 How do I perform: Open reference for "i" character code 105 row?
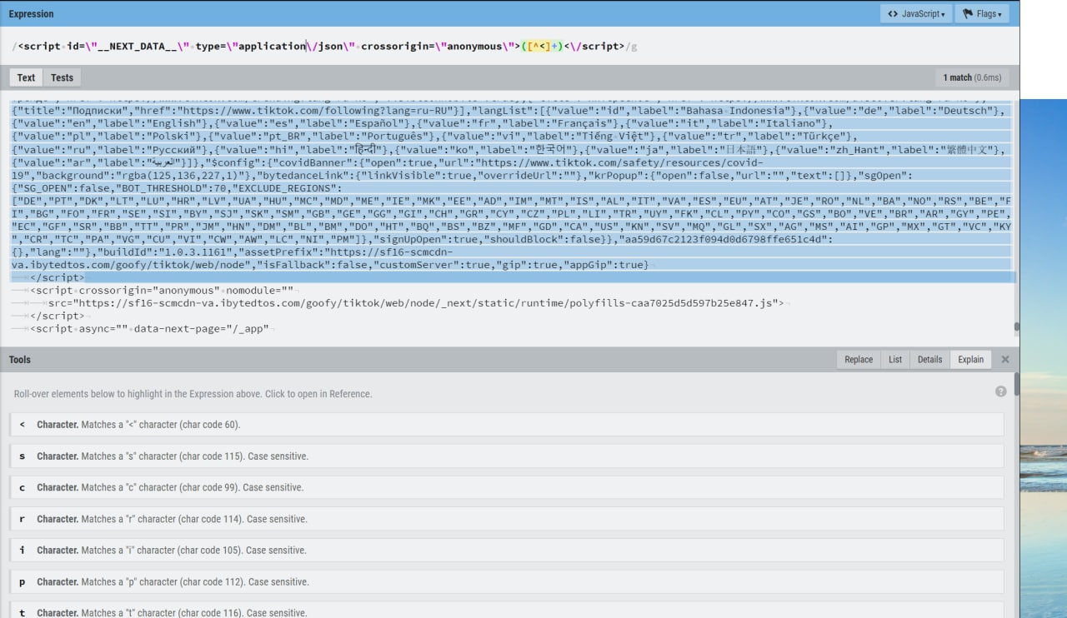(x=507, y=551)
